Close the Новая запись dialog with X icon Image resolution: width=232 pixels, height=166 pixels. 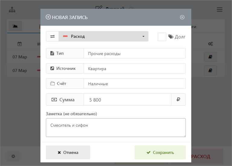point(182,17)
